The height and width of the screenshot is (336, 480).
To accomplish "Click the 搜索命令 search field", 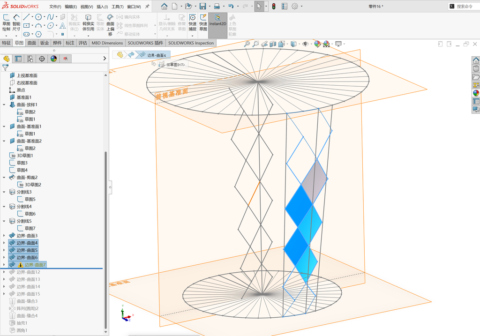I will pyautogui.click(x=465, y=6).
